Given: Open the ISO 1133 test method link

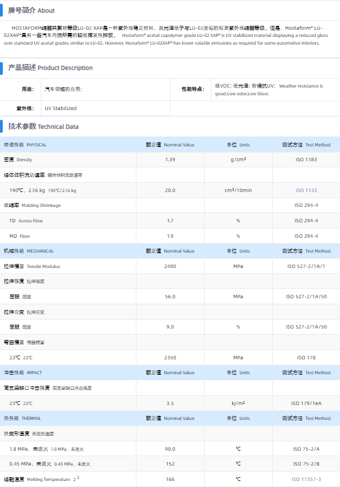Looking at the screenshot, I should (306, 190).
